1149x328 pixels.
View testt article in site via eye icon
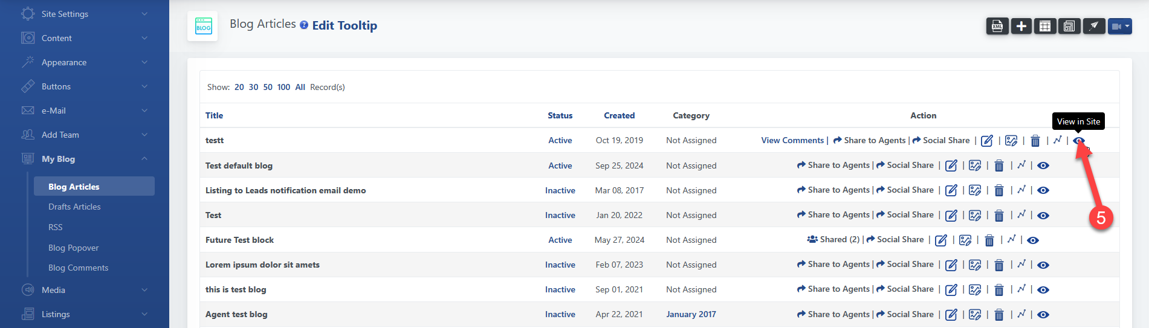point(1079,141)
